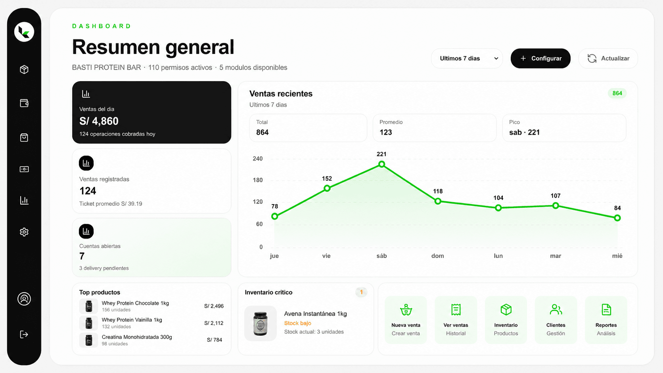Image resolution: width=663 pixels, height=373 pixels.
Task: Click the Total 864 stat card
Action: (308, 128)
